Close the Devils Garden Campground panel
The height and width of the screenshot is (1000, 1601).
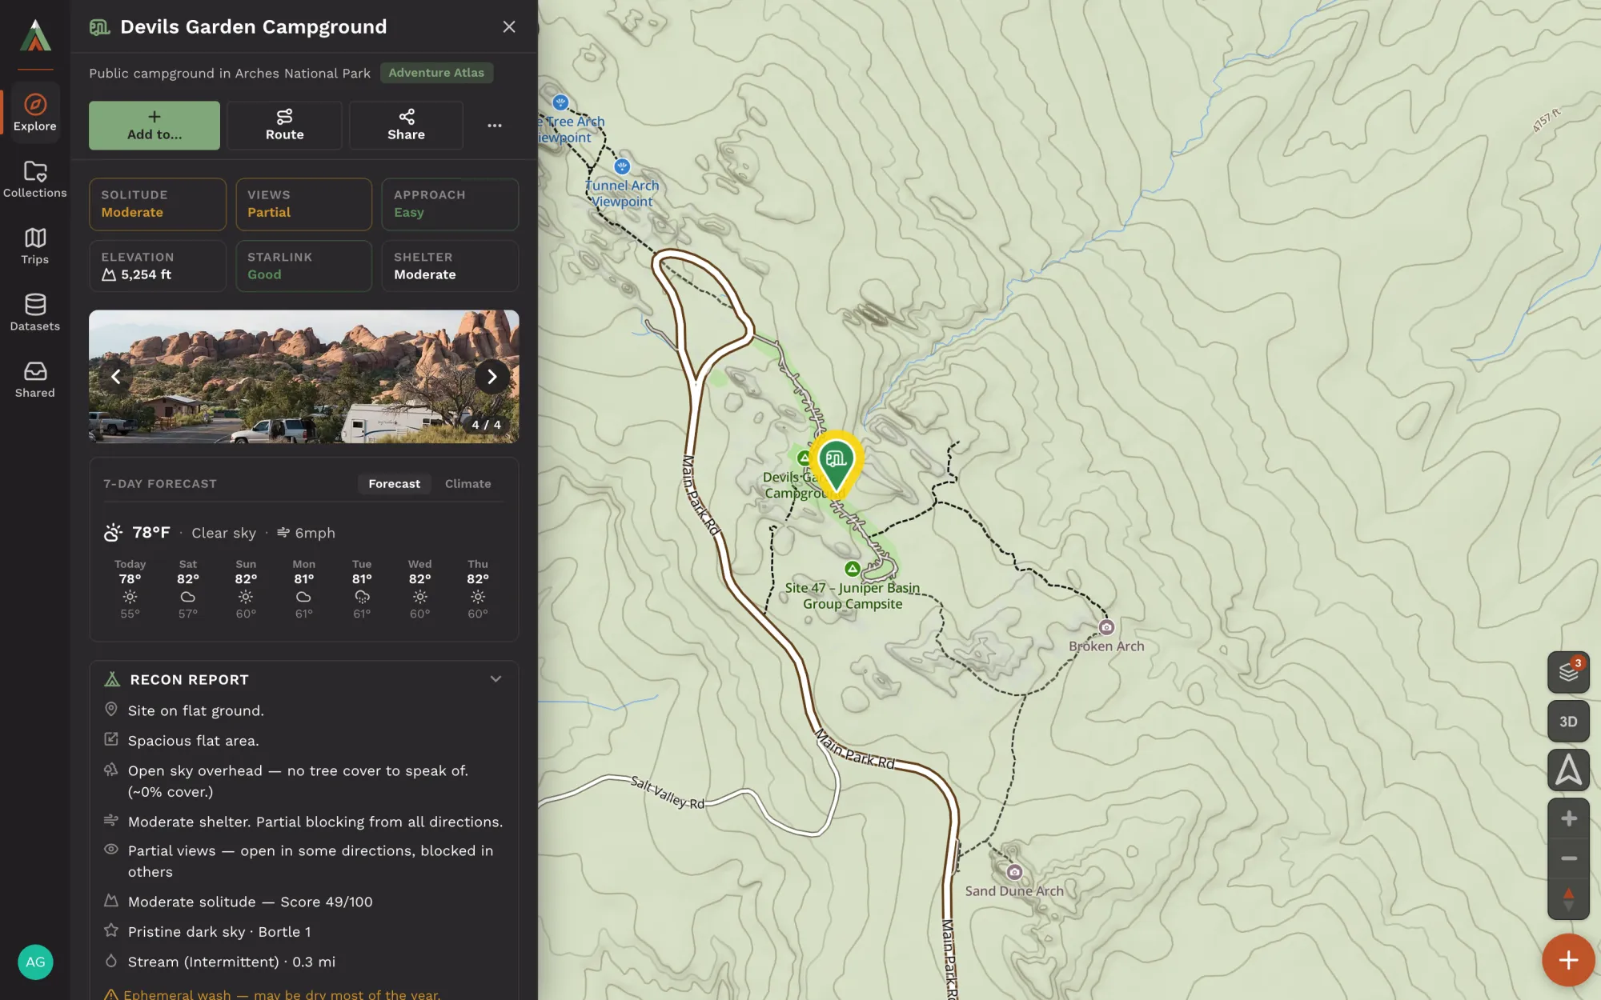coord(508,27)
